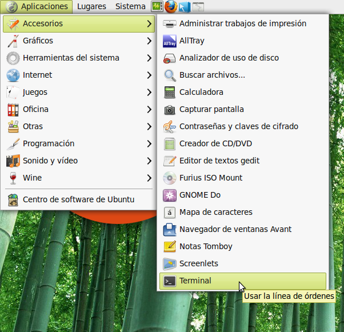Click the printer icon for print jobs
344x332 pixels.
pos(170,23)
